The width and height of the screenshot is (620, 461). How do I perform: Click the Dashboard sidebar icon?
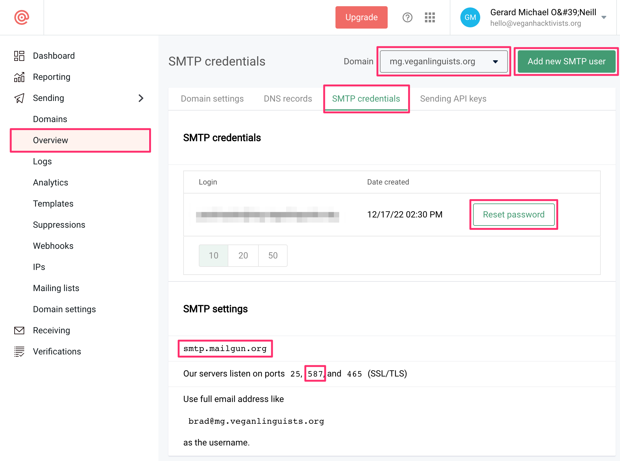click(19, 56)
